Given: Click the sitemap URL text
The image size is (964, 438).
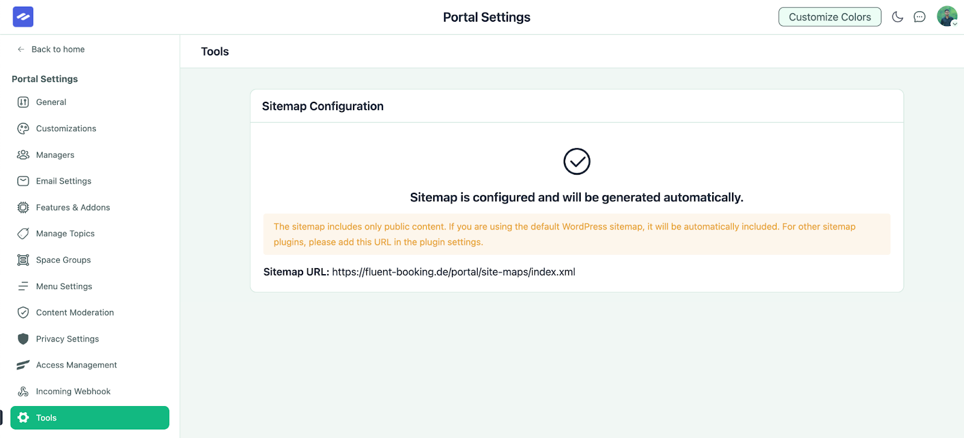Looking at the screenshot, I should tap(453, 272).
